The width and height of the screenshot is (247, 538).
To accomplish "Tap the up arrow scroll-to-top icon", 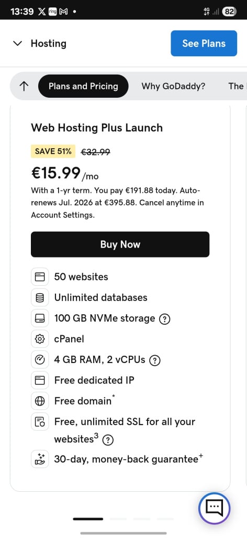I will pos(24,86).
